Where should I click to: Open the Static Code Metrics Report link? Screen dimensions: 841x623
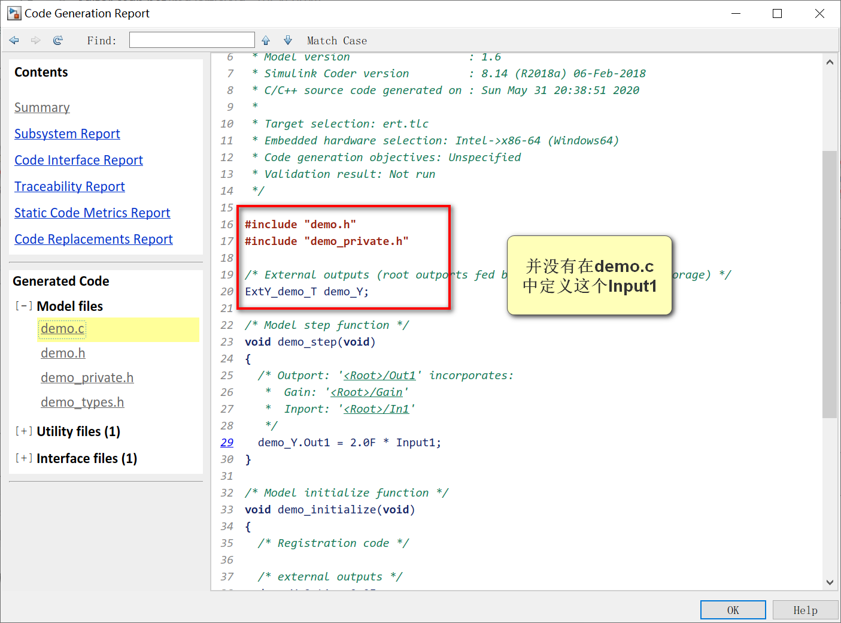coord(92,213)
